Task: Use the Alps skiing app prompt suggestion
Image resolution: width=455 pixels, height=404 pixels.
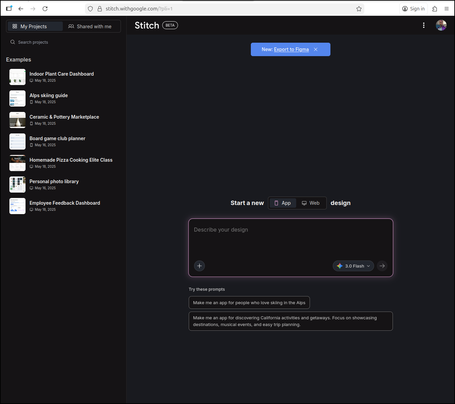Action: pyautogui.click(x=249, y=302)
